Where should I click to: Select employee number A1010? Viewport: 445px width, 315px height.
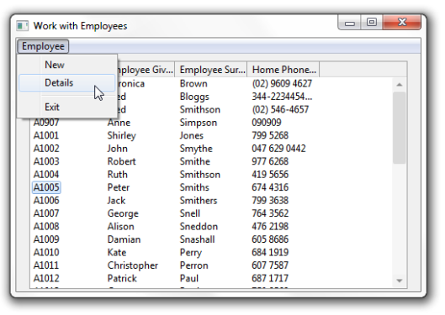coord(46,252)
